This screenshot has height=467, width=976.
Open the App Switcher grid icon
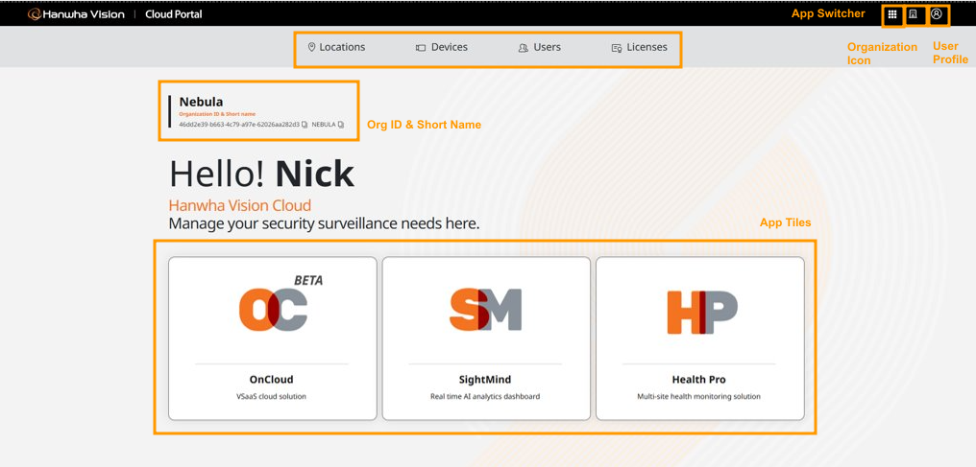click(x=892, y=14)
